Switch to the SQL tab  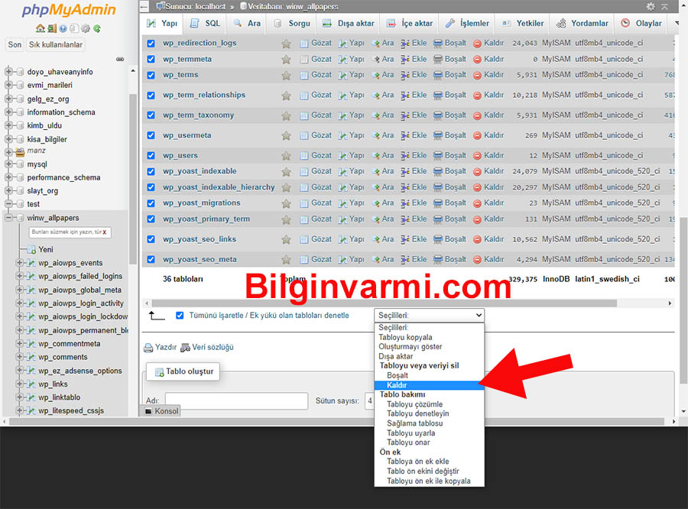pos(205,23)
